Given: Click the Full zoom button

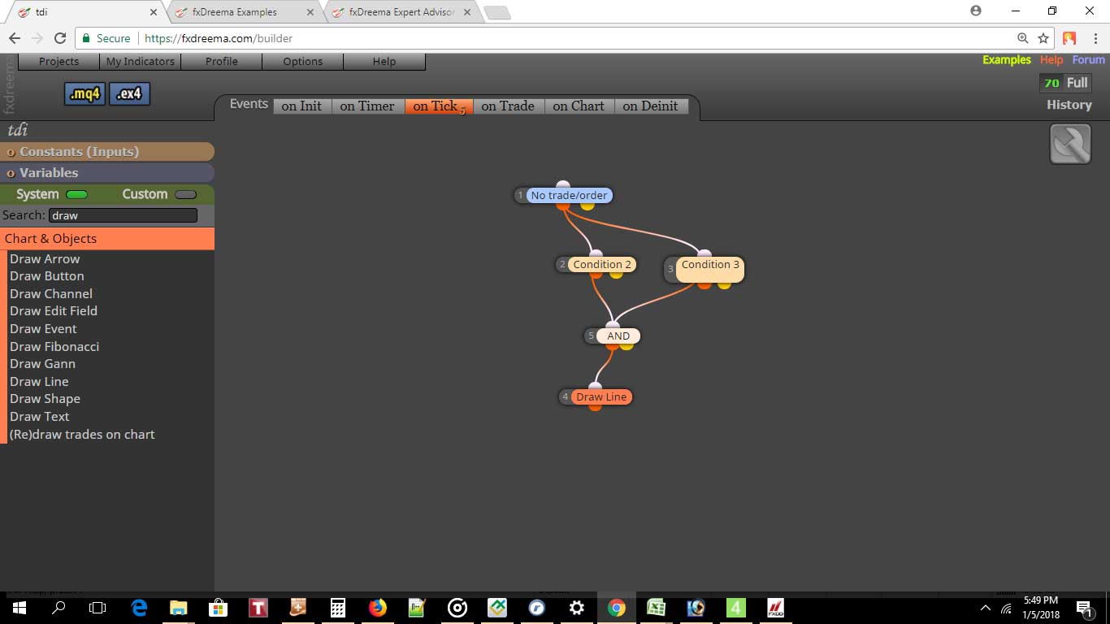Looking at the screenshot, I should pos(1077,83).
